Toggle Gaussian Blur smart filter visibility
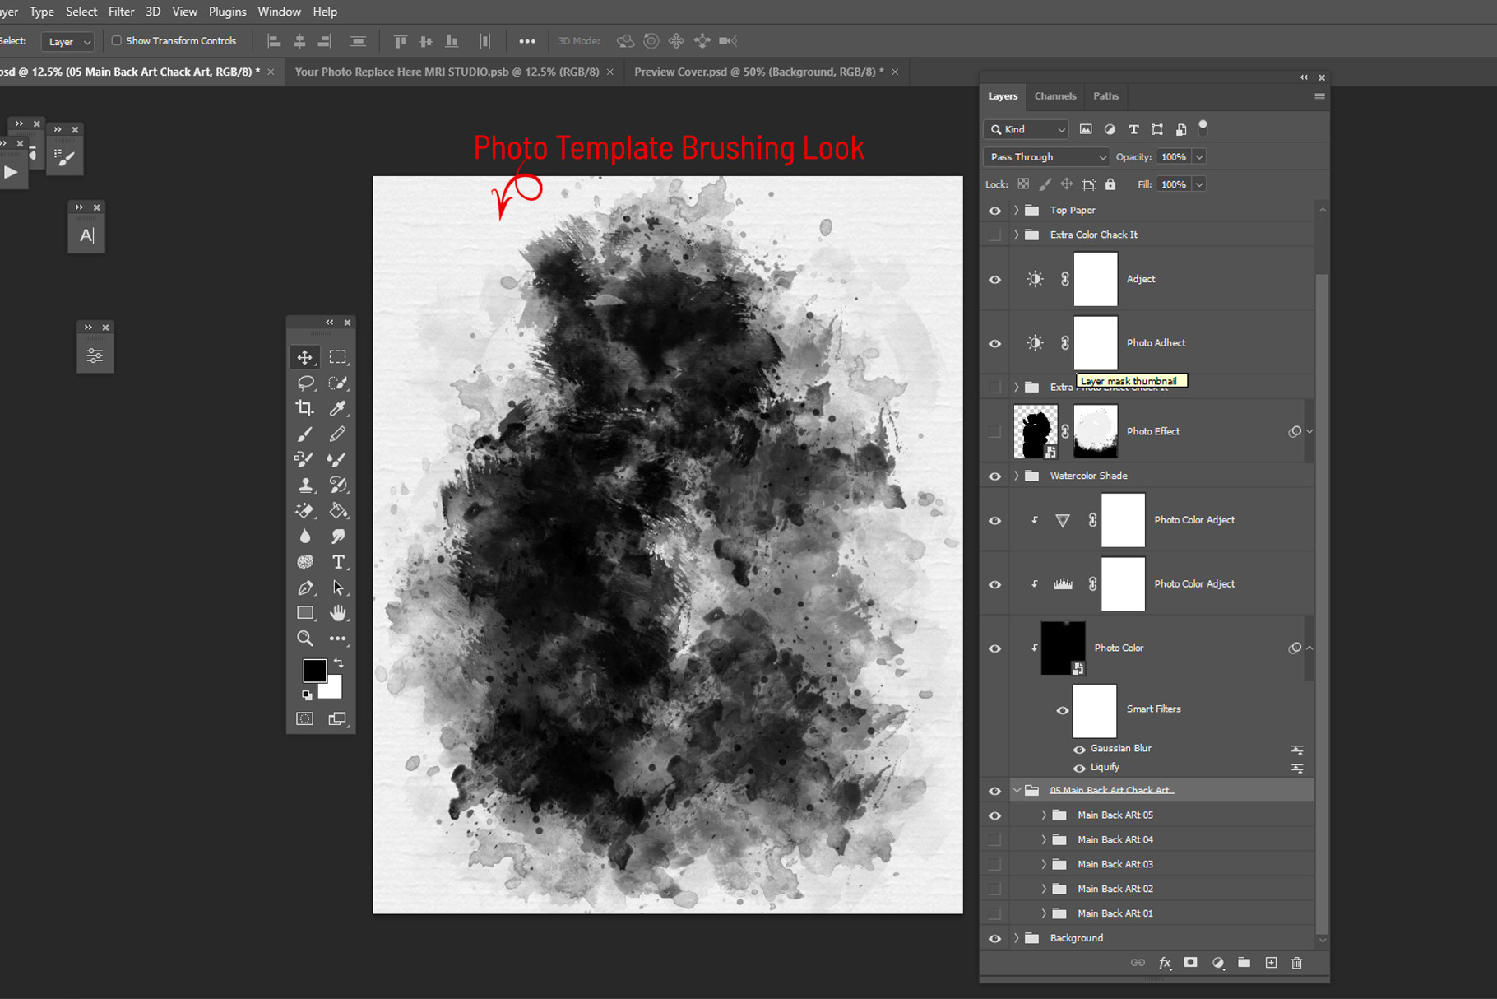Viewport: 1497px width, 999px height. 1079,749
